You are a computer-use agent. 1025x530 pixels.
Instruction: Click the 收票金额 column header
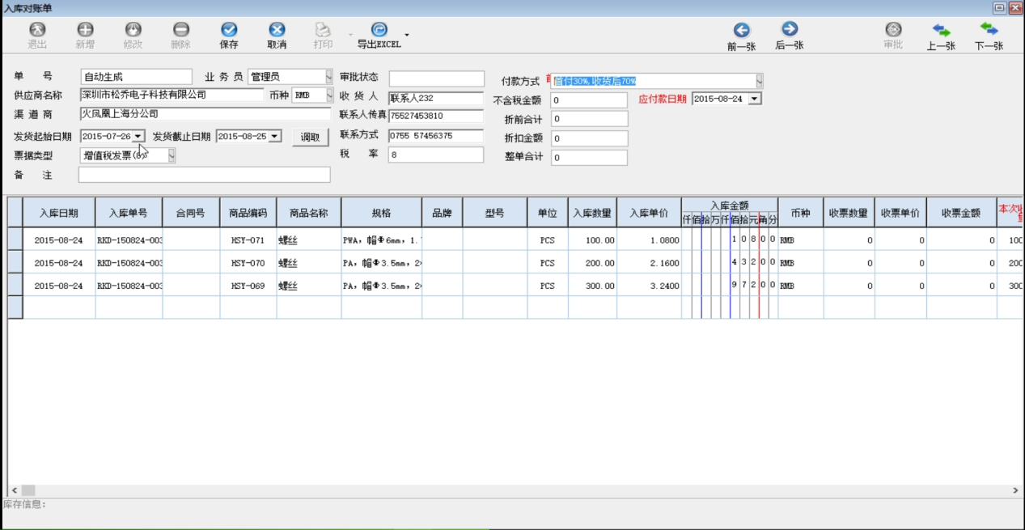(x=961, y=214)
